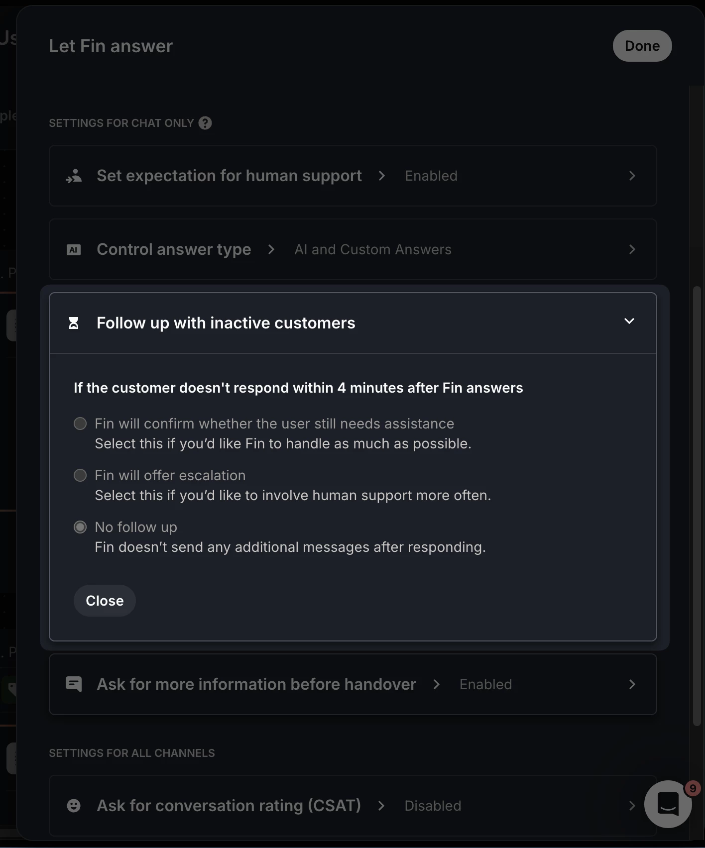The width and height of the screenshot is (705, 848).
Task: Select 'Fin will confirm' radio option
Action: (80, 424)
